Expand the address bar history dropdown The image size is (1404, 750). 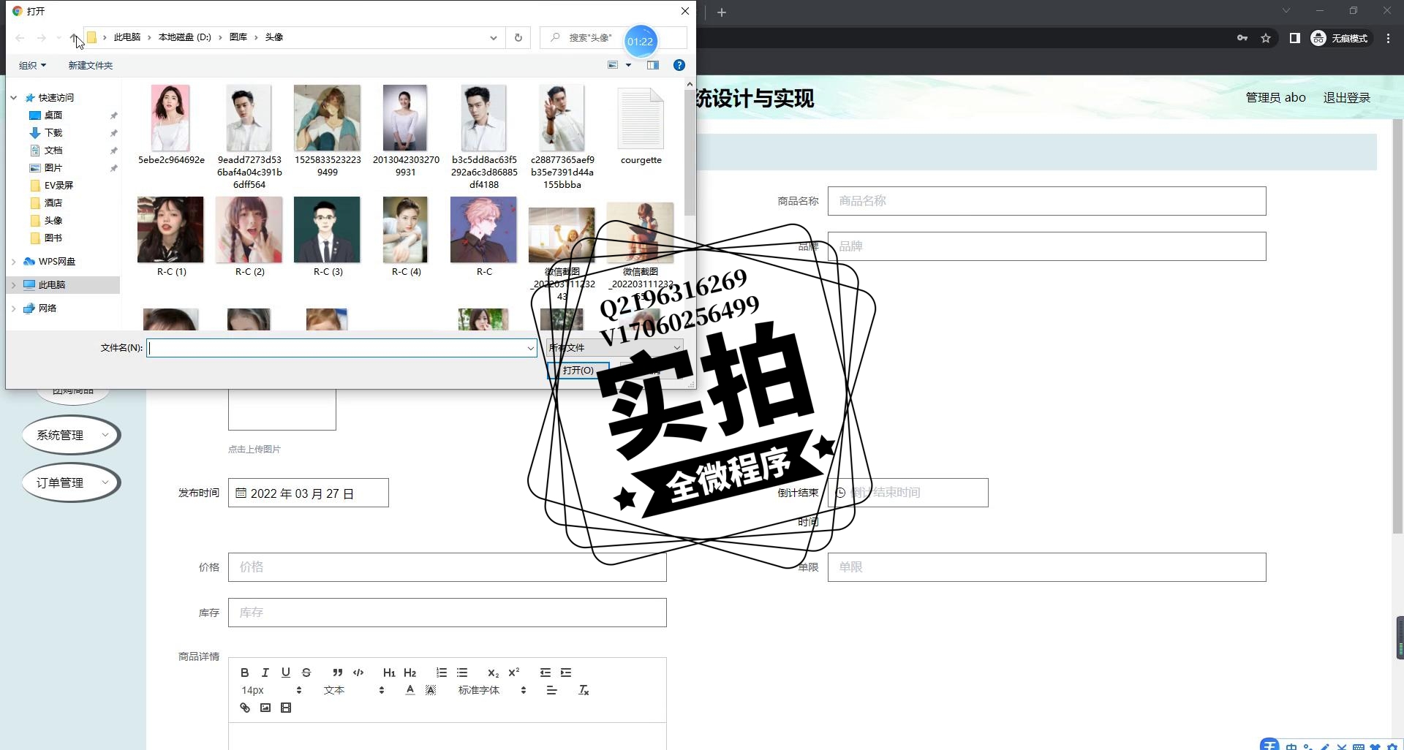coord(494,37)
